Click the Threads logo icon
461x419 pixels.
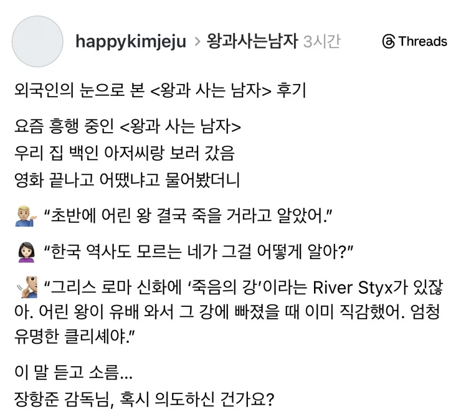(389, 42)
